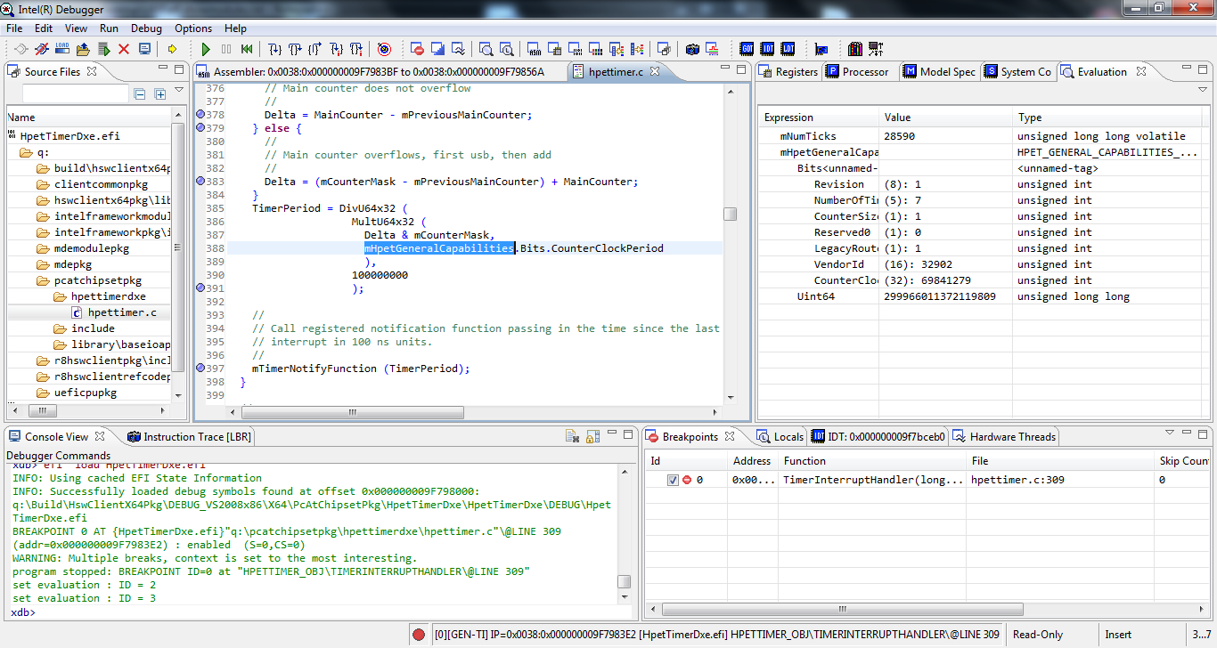
Task: Open the IDT table view icon
Action: click(768, 49)
